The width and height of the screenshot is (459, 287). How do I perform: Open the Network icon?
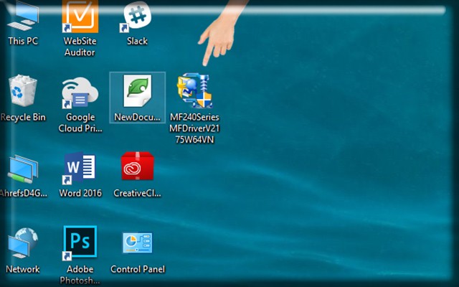tap(23, 243)
